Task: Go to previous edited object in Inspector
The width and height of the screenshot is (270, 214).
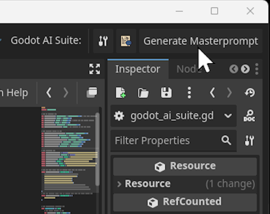Action: coord(212,92)
